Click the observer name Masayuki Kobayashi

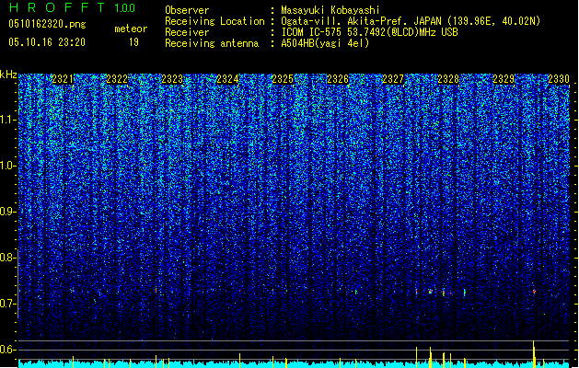tap(330, 10)
